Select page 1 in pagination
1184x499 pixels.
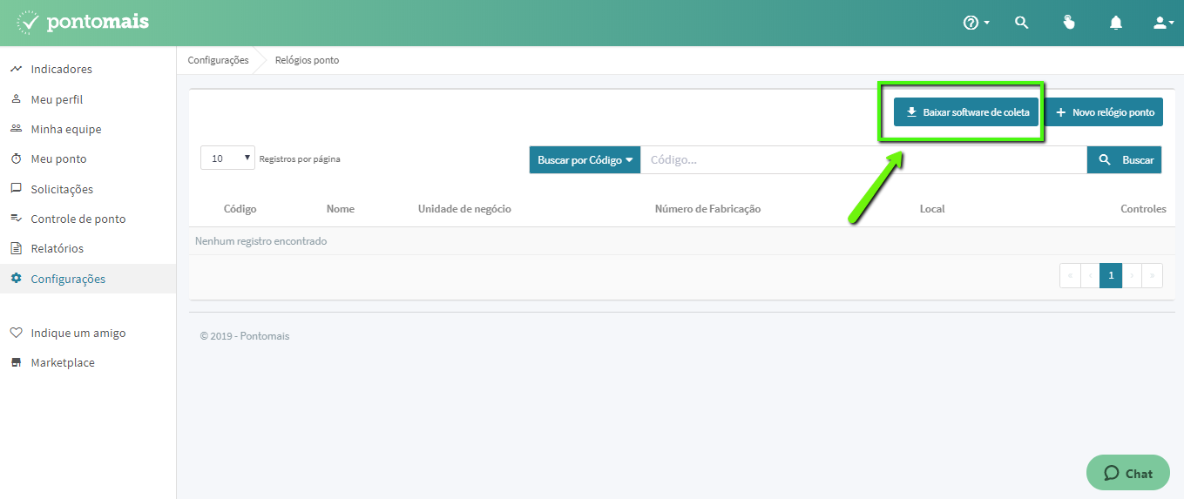[x=1111, y=276]
